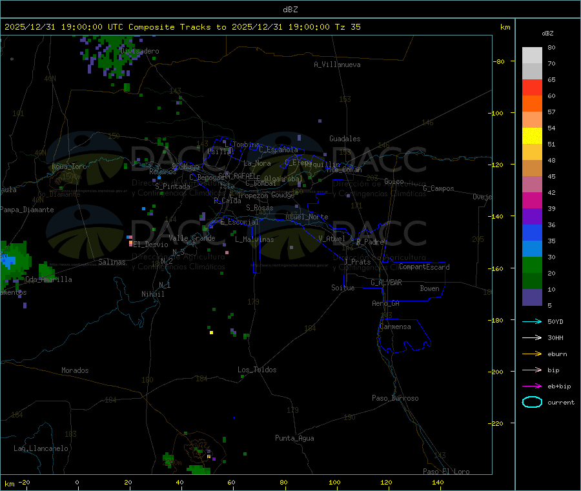581x491 pixels.
Task: Click the G_ALVEAR city label
Action: point(386,283)
